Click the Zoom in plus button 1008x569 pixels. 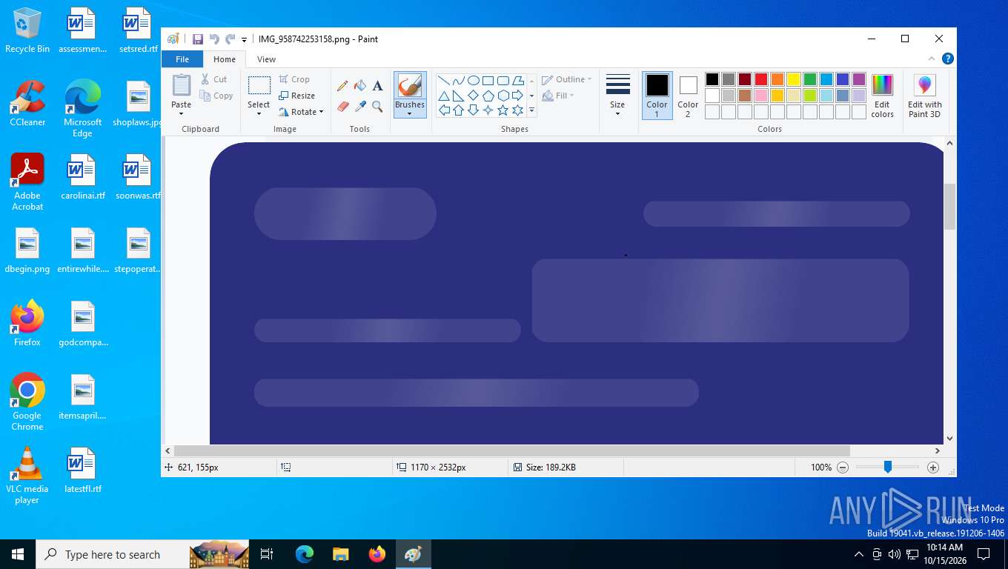(x=933, y=467)
